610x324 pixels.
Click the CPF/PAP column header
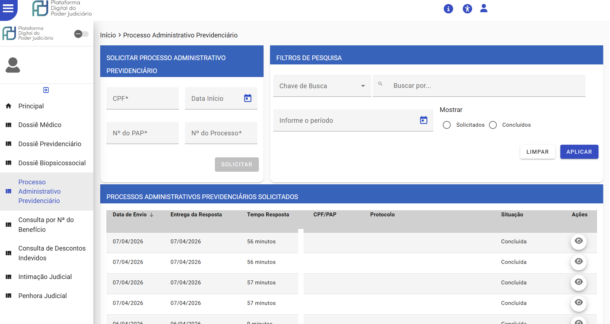tap(325, 215)
